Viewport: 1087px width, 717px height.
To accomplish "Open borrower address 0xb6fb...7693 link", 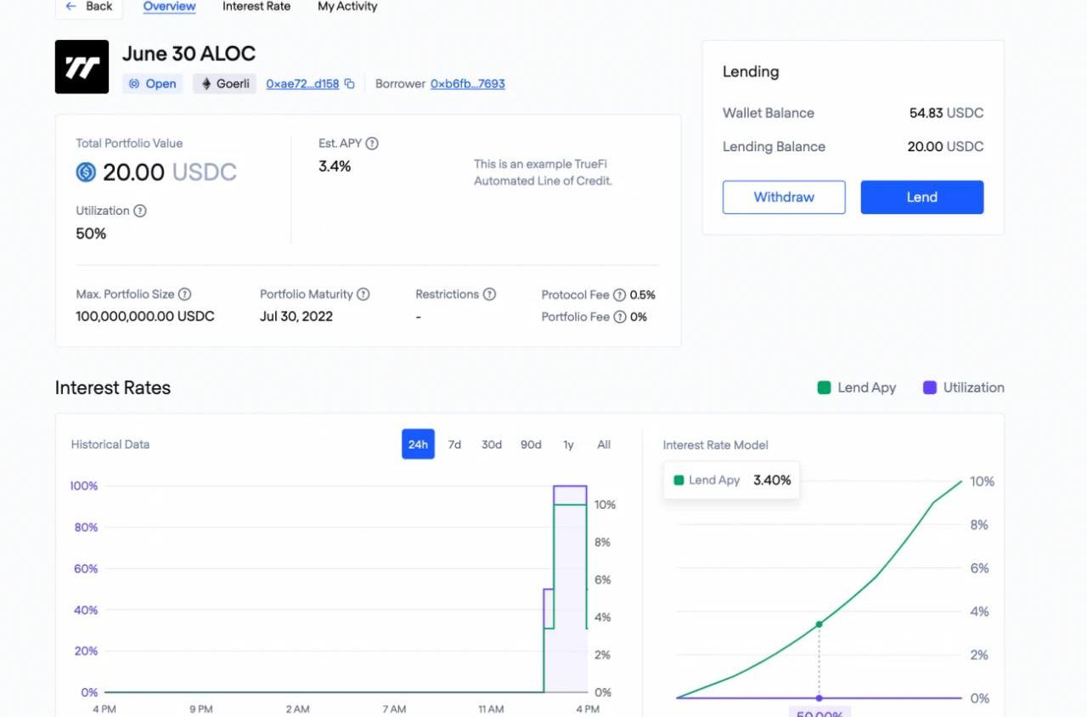I will pos(467,84).
